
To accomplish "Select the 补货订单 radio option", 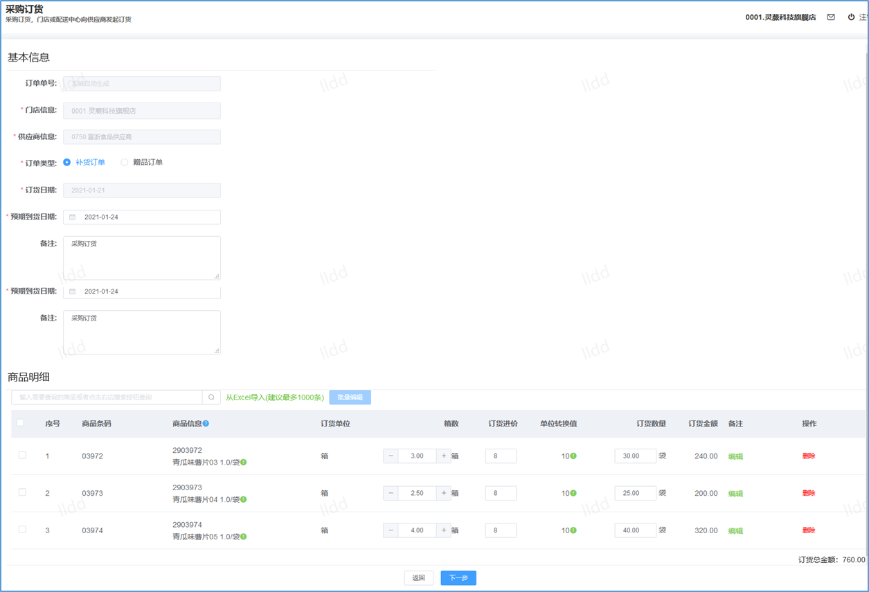I will [67, 163].
